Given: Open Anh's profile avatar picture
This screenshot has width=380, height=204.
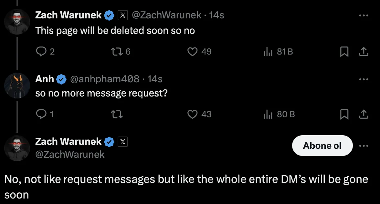Looking at the screenshot, I should pyautogui.click(x=17, y=86).
